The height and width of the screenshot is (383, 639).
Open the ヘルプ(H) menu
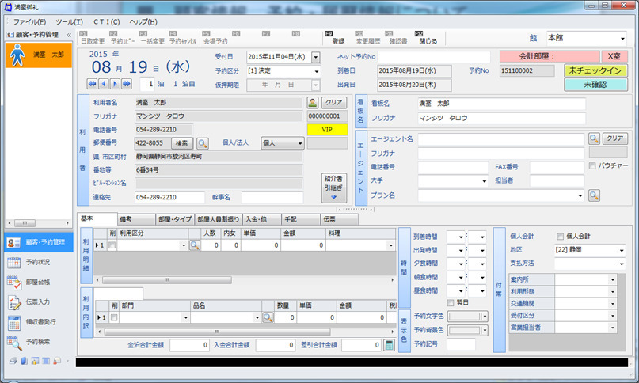point(143,22)
